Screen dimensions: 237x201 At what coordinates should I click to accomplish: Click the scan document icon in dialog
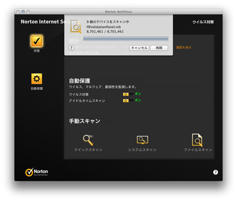[76, 27]
